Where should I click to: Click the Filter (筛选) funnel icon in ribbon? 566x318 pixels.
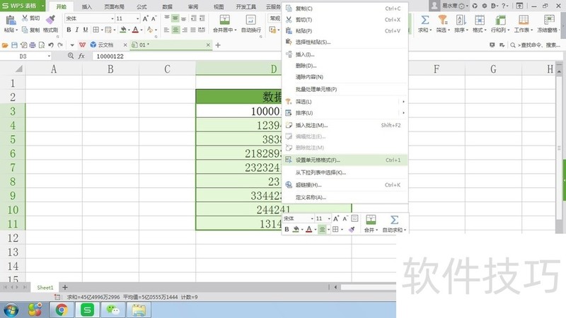click(443, 20)
